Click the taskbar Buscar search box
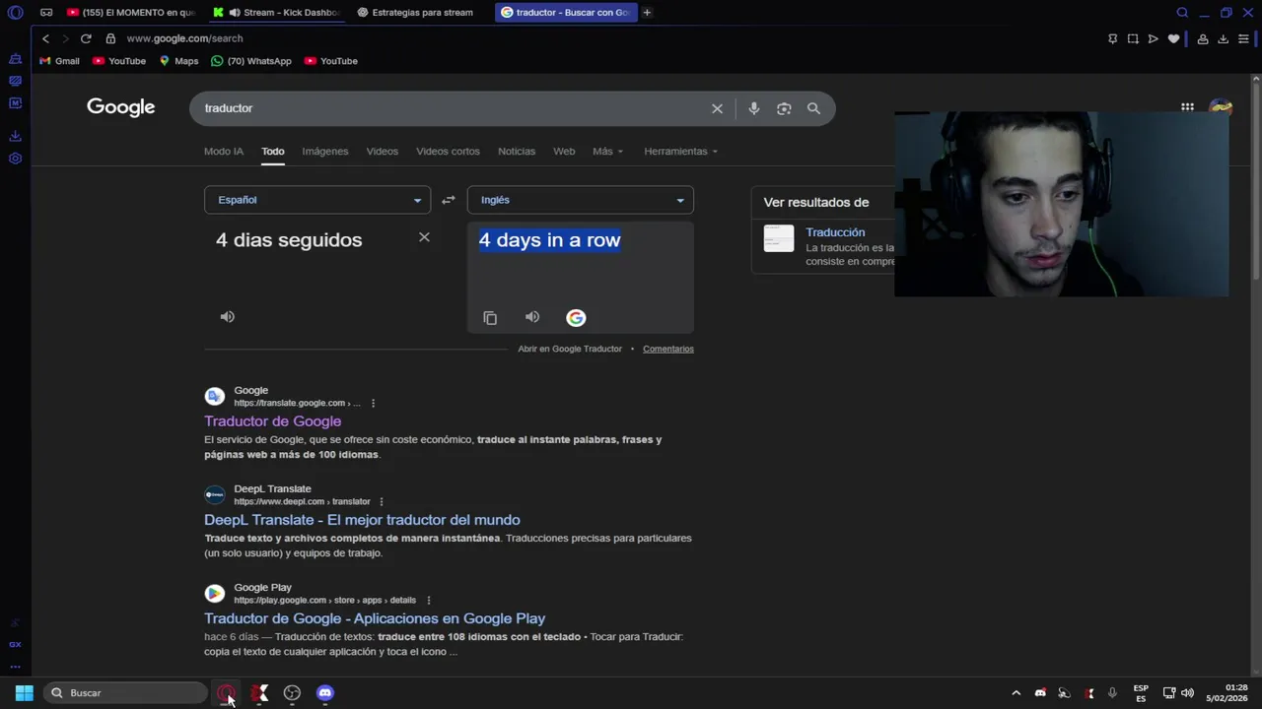This screenshot has width=1262, height=709. 125,693
